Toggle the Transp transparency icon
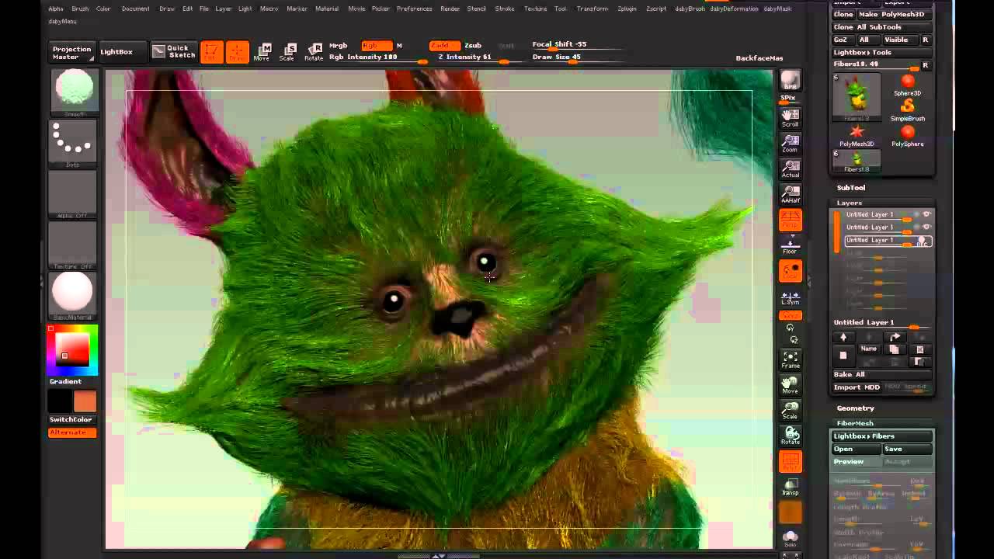This screenshot has width=994, height=559. point(790,487)
